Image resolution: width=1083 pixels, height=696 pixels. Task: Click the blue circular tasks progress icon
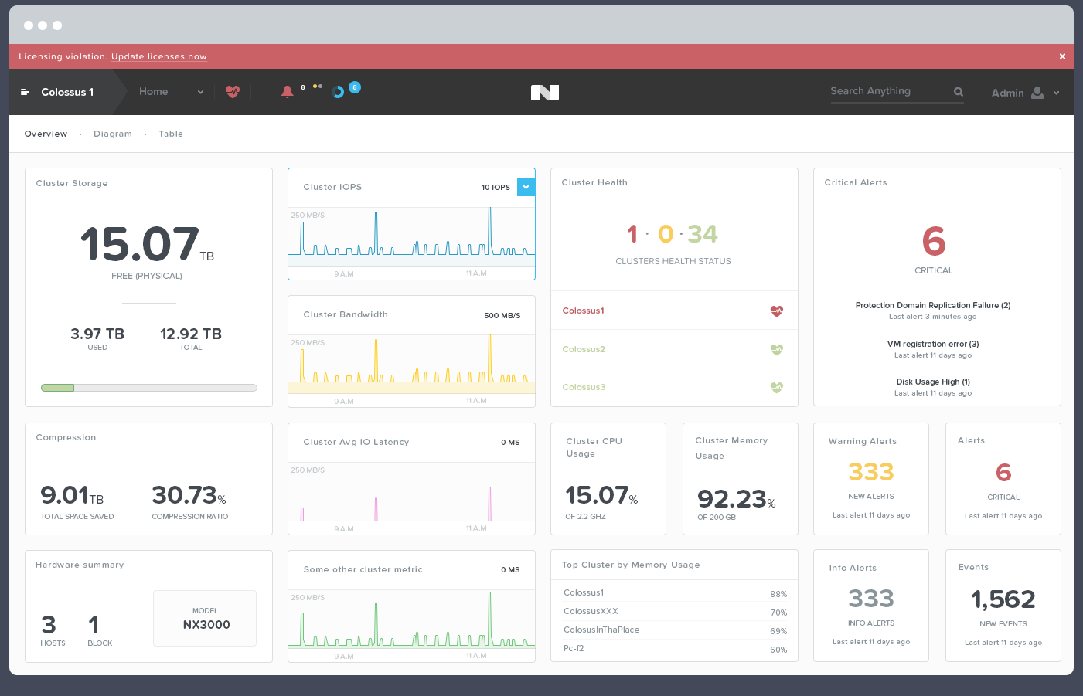pyautogui.click(x=338, y=92)
